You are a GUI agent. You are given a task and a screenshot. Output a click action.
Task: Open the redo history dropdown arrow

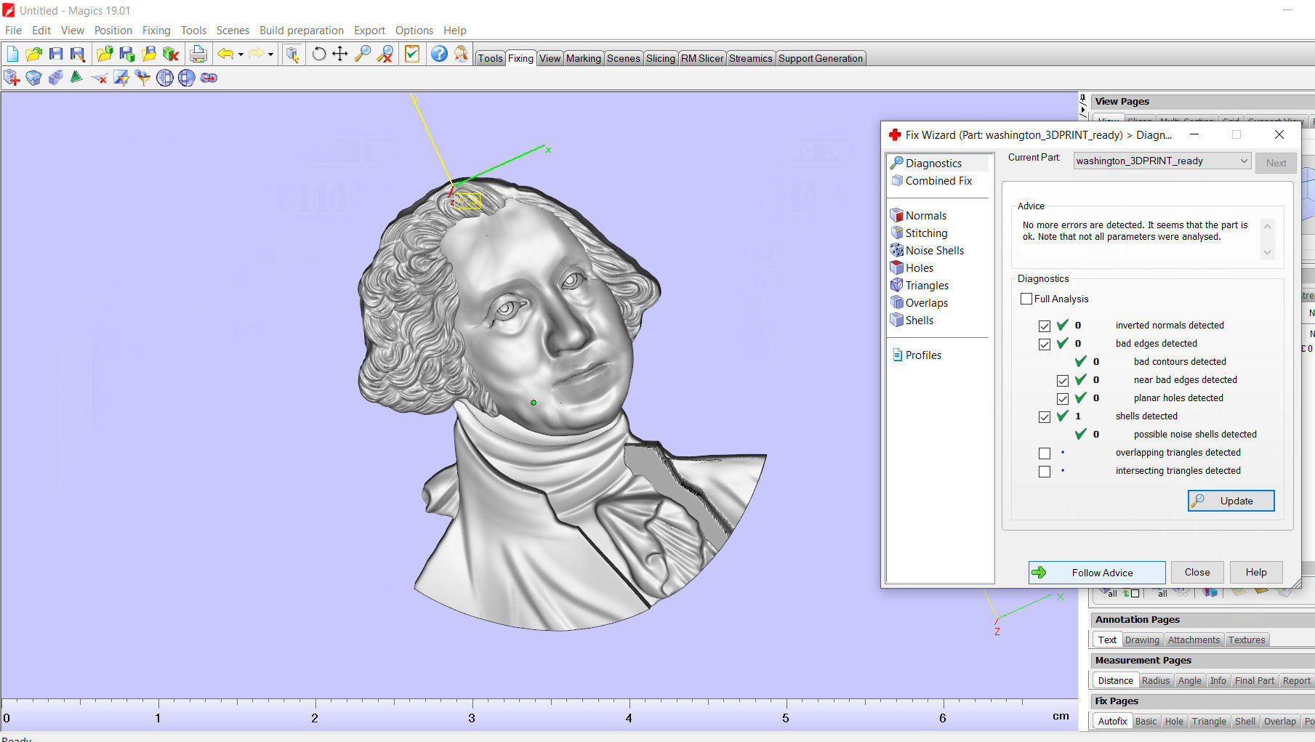pyautogui.click(x=270, y=54)
